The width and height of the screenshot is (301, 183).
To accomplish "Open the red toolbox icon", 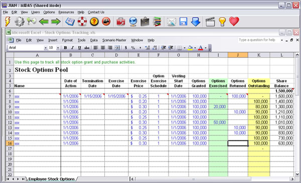I will [x=121, y=21].
